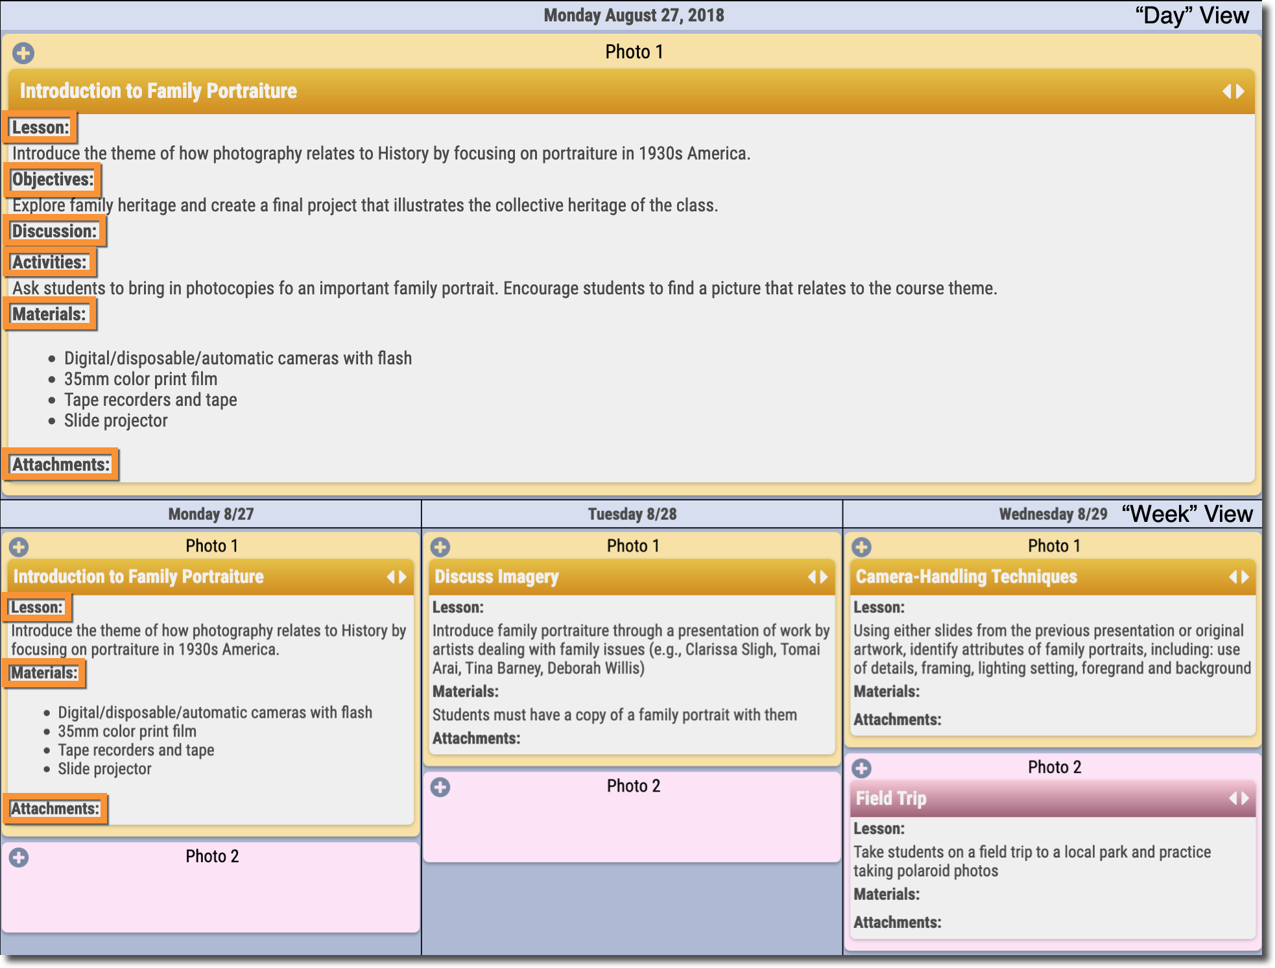The height and width of the screenshot is (968, 1275).
Task: Click plus icon in Wednesday Photo 2 card
Action: tap(861, 768)
